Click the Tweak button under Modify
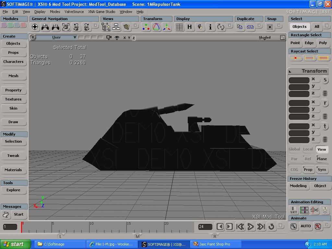 [x=13, y=156]
